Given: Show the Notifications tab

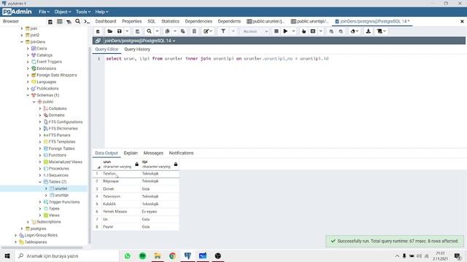Looking at the screenshot, I should (x=181, y=153).
